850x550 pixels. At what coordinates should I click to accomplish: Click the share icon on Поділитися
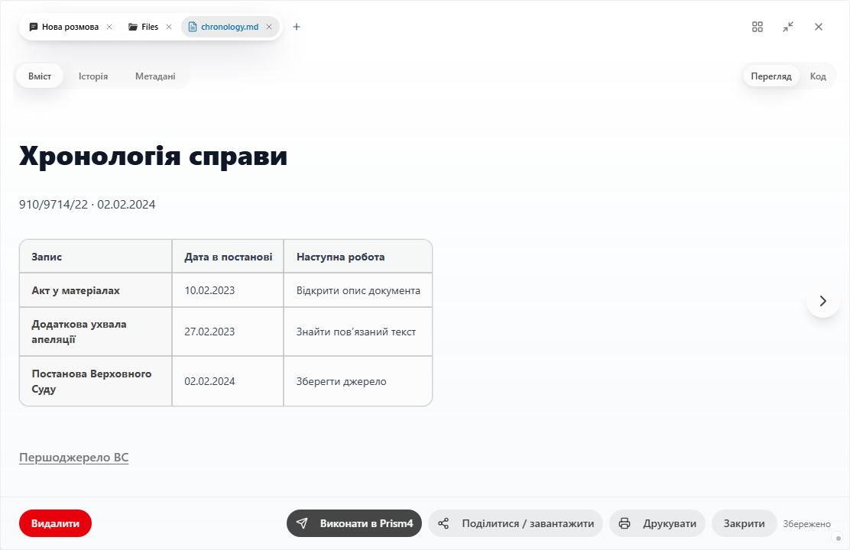pyautogui.click(x=443, y=523)
